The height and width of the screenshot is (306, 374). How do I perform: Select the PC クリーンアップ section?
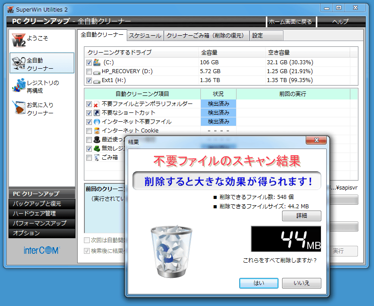click(x=42, y=194)
